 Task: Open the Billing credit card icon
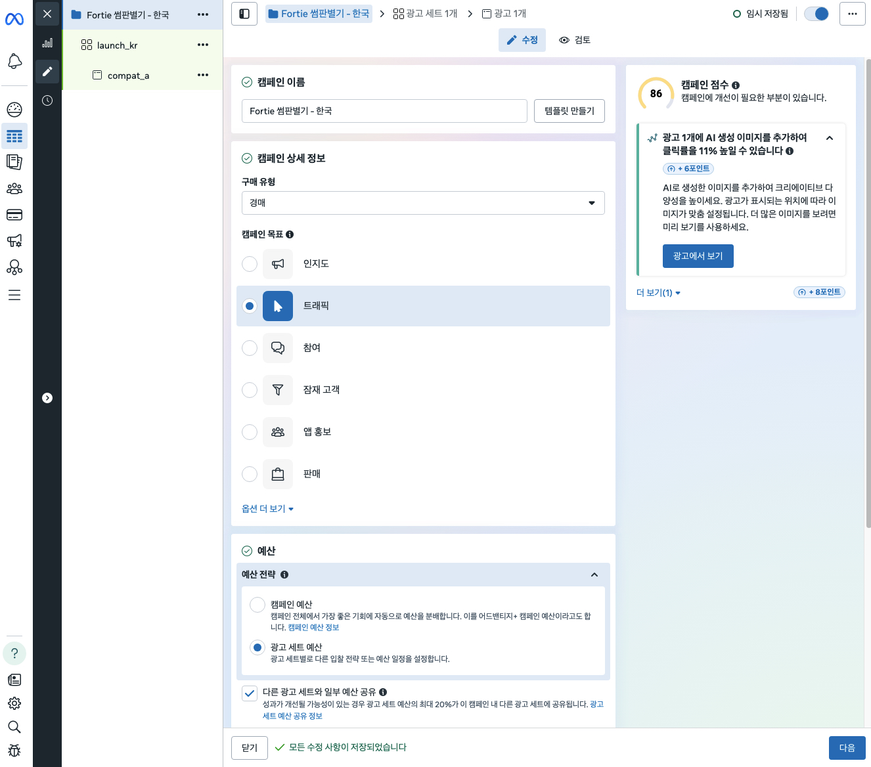[x=14, y=215]
